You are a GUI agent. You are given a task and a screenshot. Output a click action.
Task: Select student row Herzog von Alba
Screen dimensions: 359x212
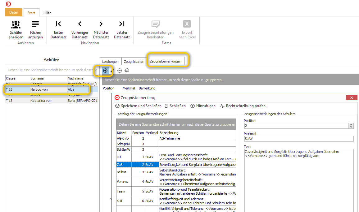pos(52,89)
